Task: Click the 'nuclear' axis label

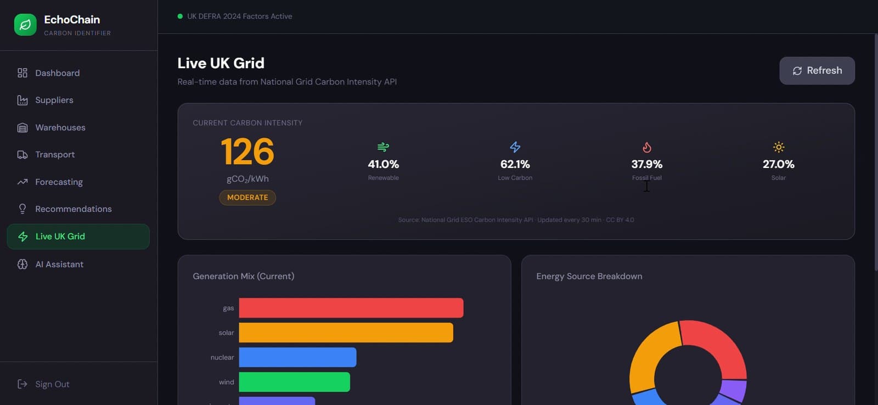Action: pos(222,358)
